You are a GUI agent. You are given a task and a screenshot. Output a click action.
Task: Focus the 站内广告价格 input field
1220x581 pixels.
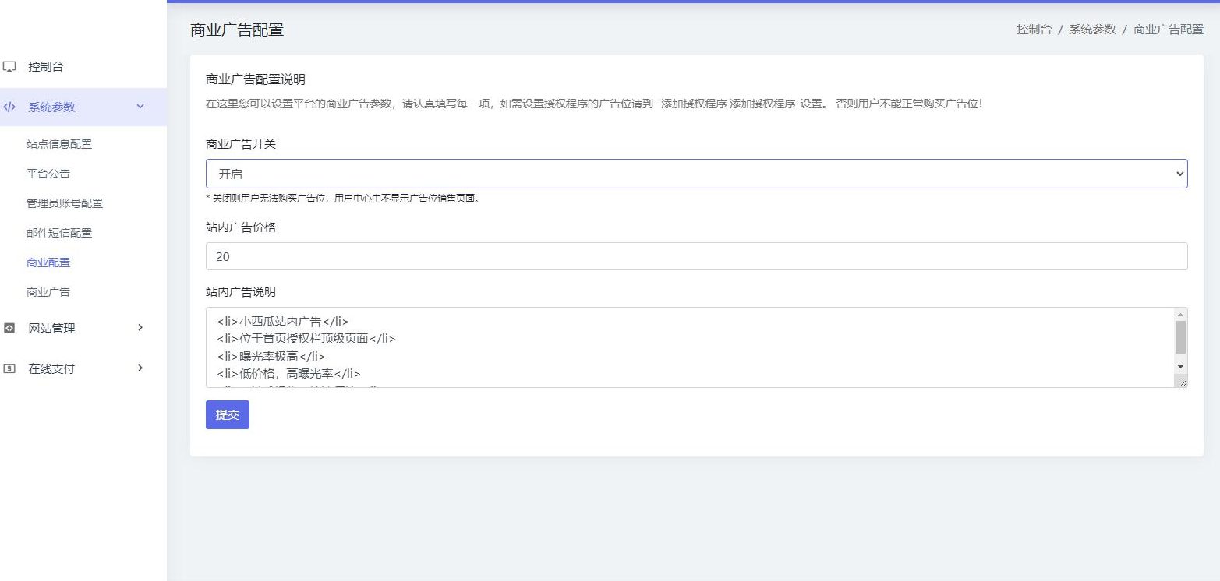[x=696, y=256]
